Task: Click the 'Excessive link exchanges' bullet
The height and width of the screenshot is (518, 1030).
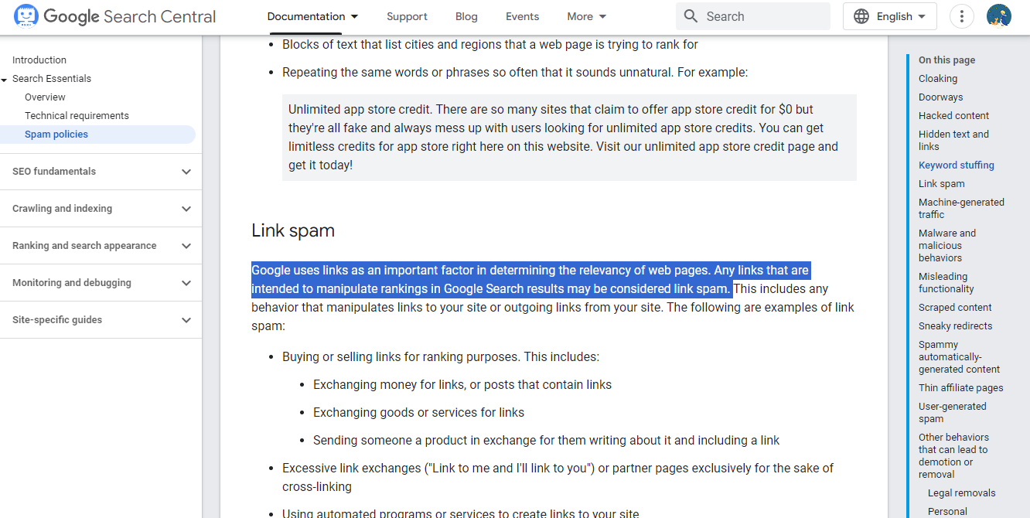Action: (x=558, y=478)
